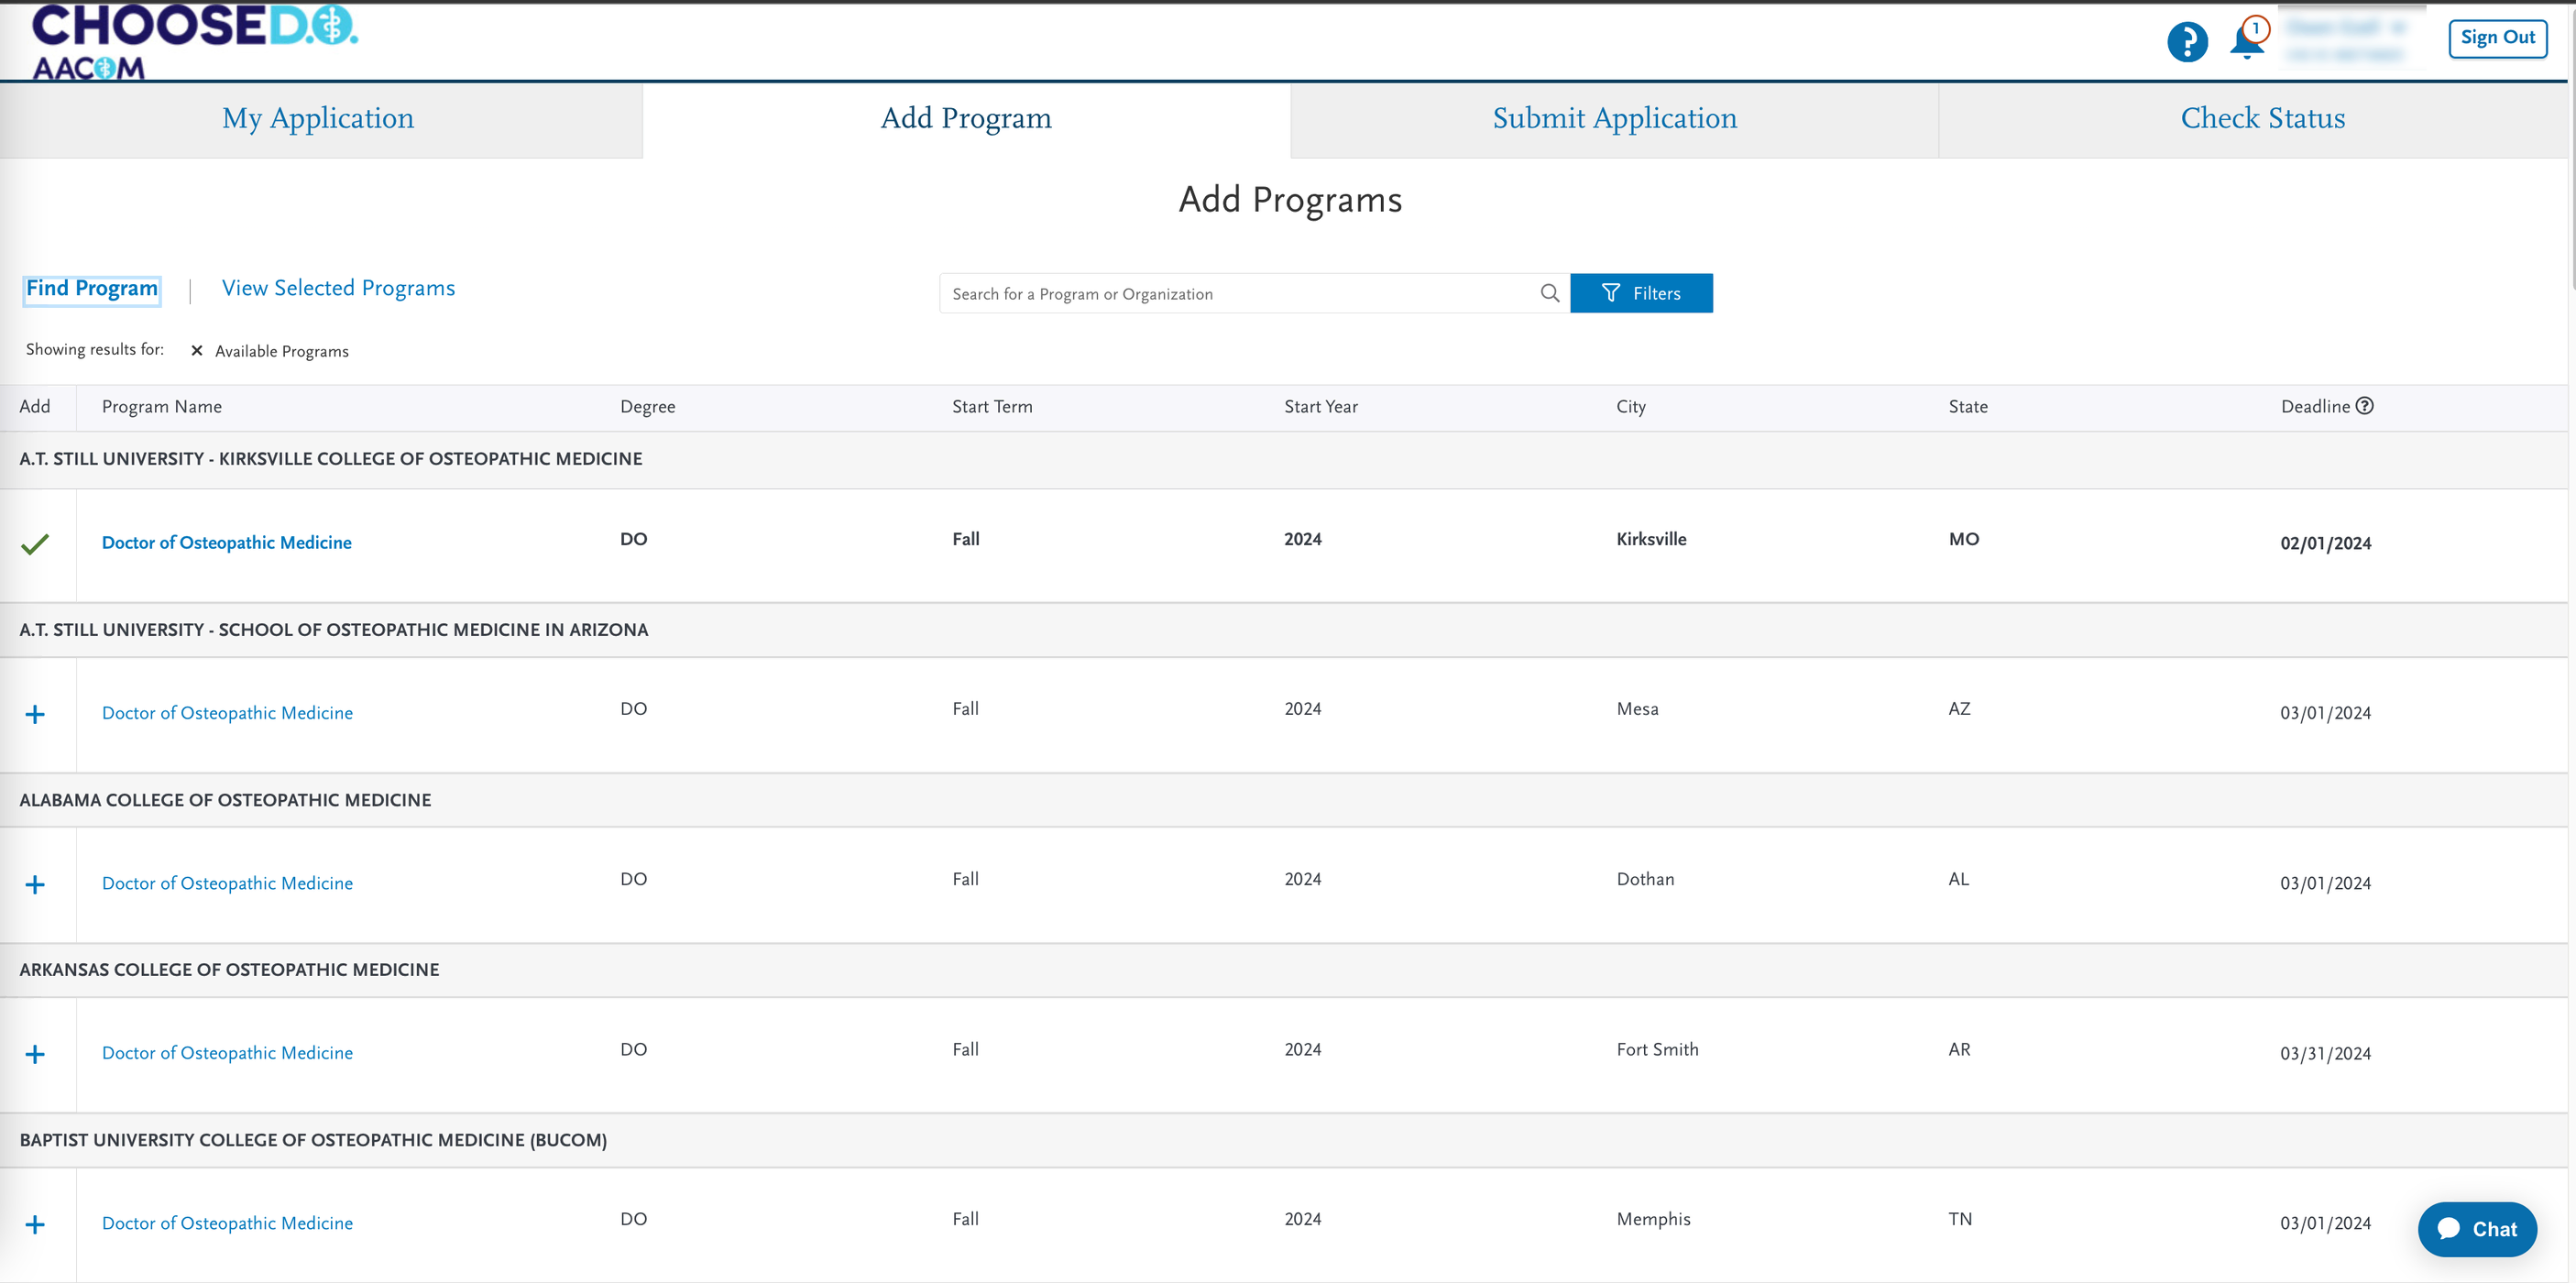Click the close X on Available Programs filter

click(x=197, y=350)
